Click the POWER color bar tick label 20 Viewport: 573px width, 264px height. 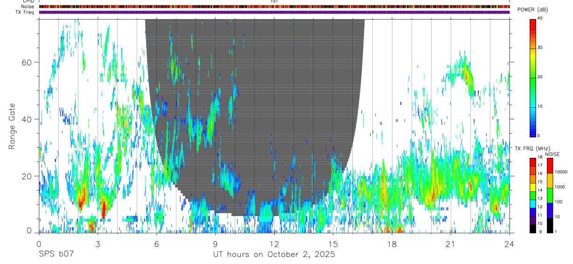coord(540,77)
